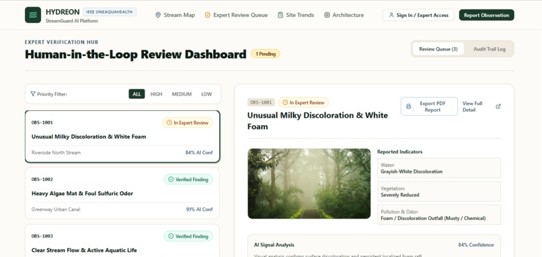Image resolution: width=542 pixels, height=257 pixels.
Task: Click the Greenway Urban Canal location text
Action: (56, 209)
